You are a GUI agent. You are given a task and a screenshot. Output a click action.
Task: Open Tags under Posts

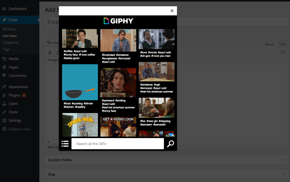6,49
